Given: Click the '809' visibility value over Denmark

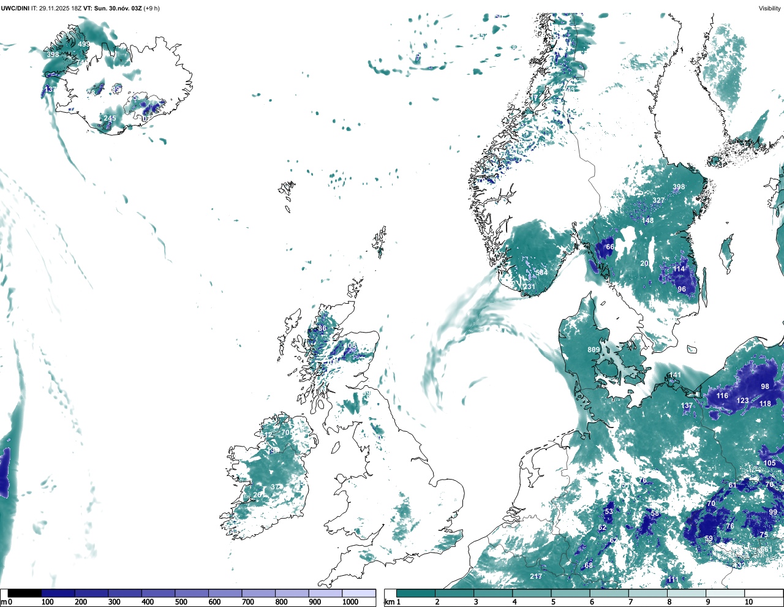Looking at the screenshot, I should click(x=594, y=350).
